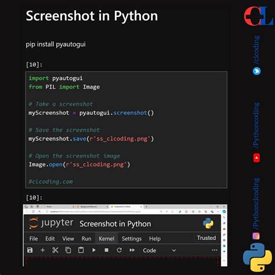Paste the cell with the clipboard icon
This screenshot has width=275, height=275.
pos(81,250)
